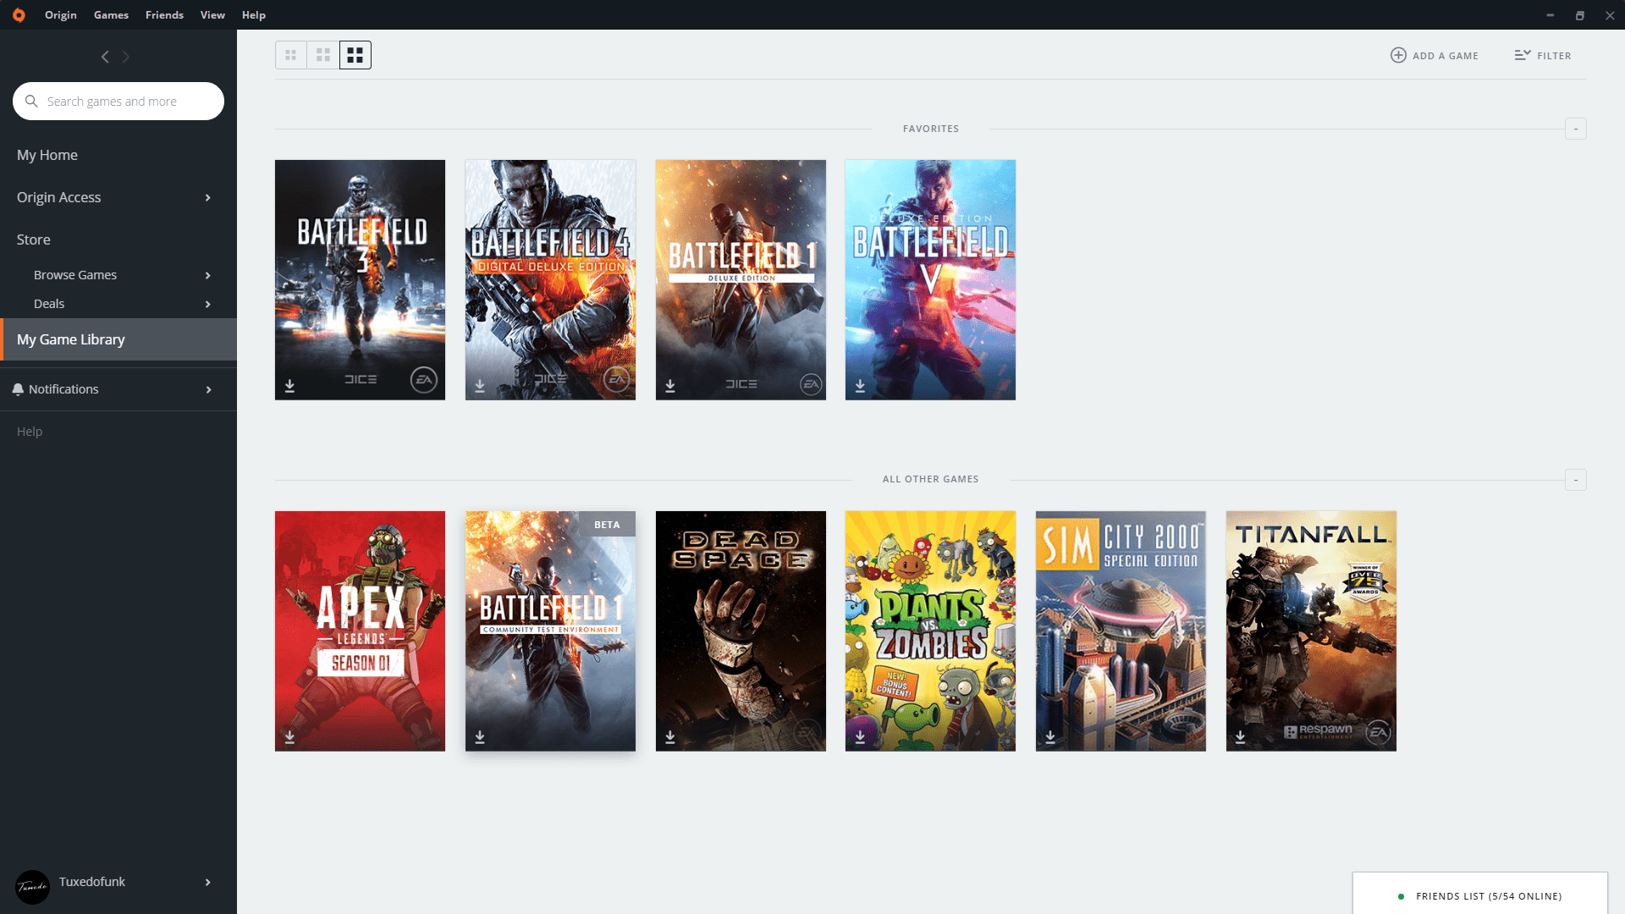The width and height of the screenshot is (1625, 914).
Task: Download Plants vs. Zombies arrow icon
Action: tap(860, 737)
